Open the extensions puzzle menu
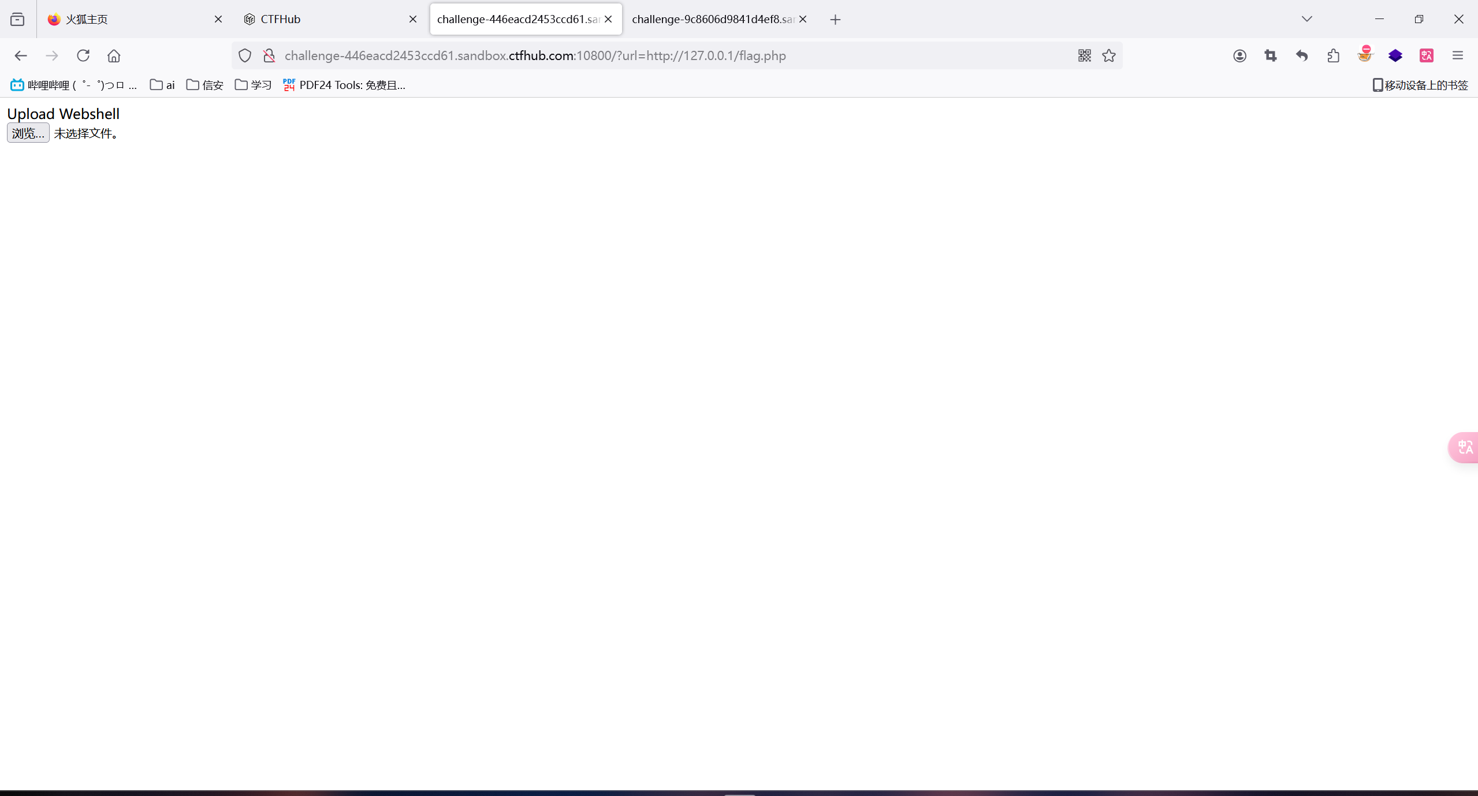This screenshot has width=1478, height=796. point(1333,55)
